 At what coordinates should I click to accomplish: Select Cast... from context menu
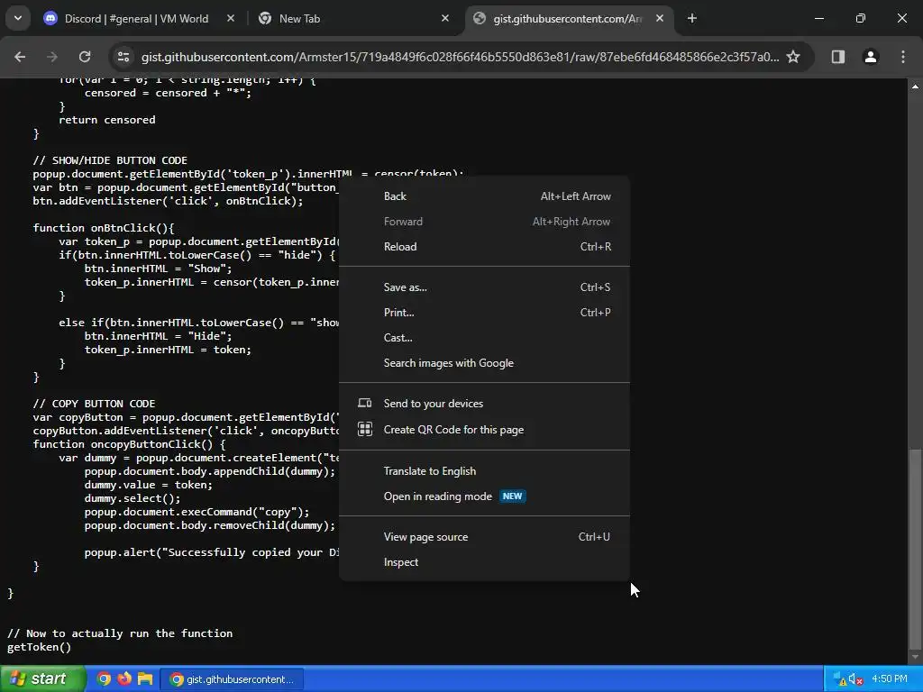click(484, 339)
